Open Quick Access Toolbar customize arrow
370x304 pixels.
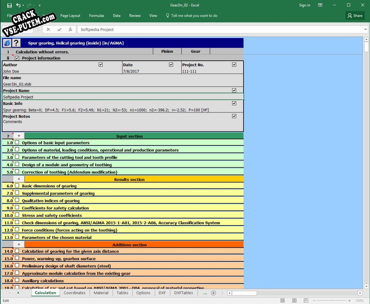[x=40, y=5]
